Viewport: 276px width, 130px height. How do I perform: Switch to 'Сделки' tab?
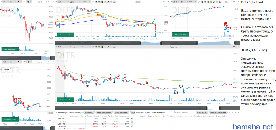point(148,113)
